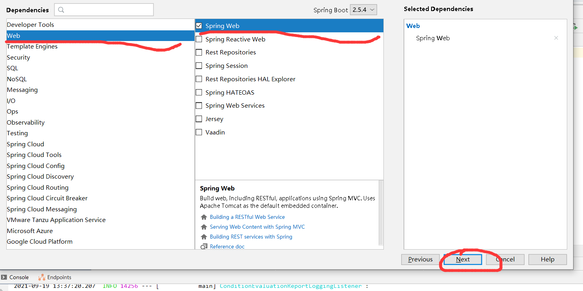
Task: Remove Spring Web using the X icon
Action: [556, 38]
